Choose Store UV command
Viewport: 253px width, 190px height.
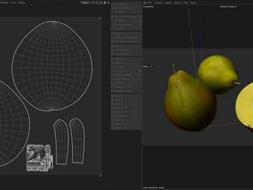tap(126, 120)
